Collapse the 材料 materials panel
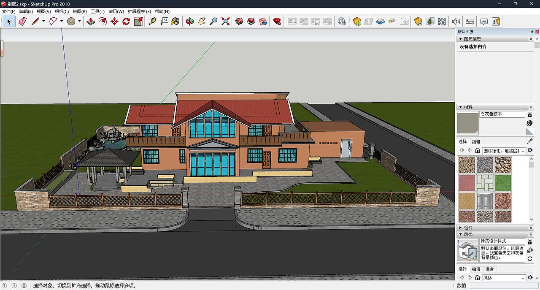The width and height of the screenshot is (540, 290). click(461, 107)
